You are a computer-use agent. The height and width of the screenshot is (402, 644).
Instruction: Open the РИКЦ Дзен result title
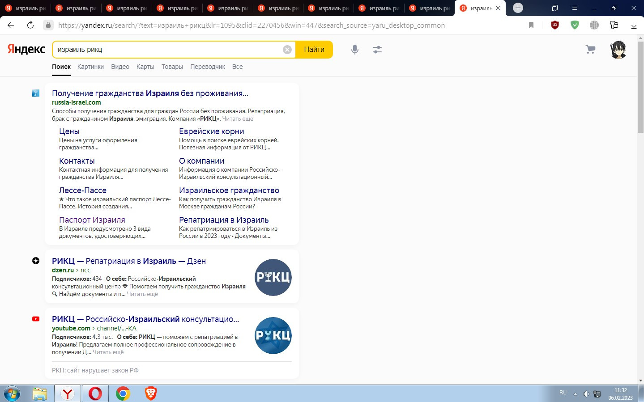[x=129, y=261]
